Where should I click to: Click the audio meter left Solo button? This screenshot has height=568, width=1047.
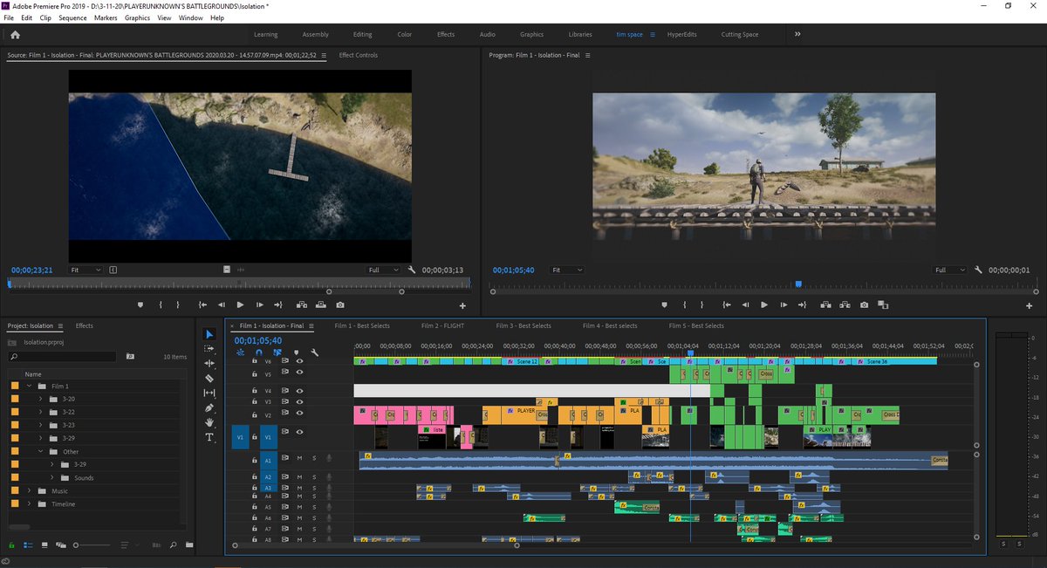1003,544
